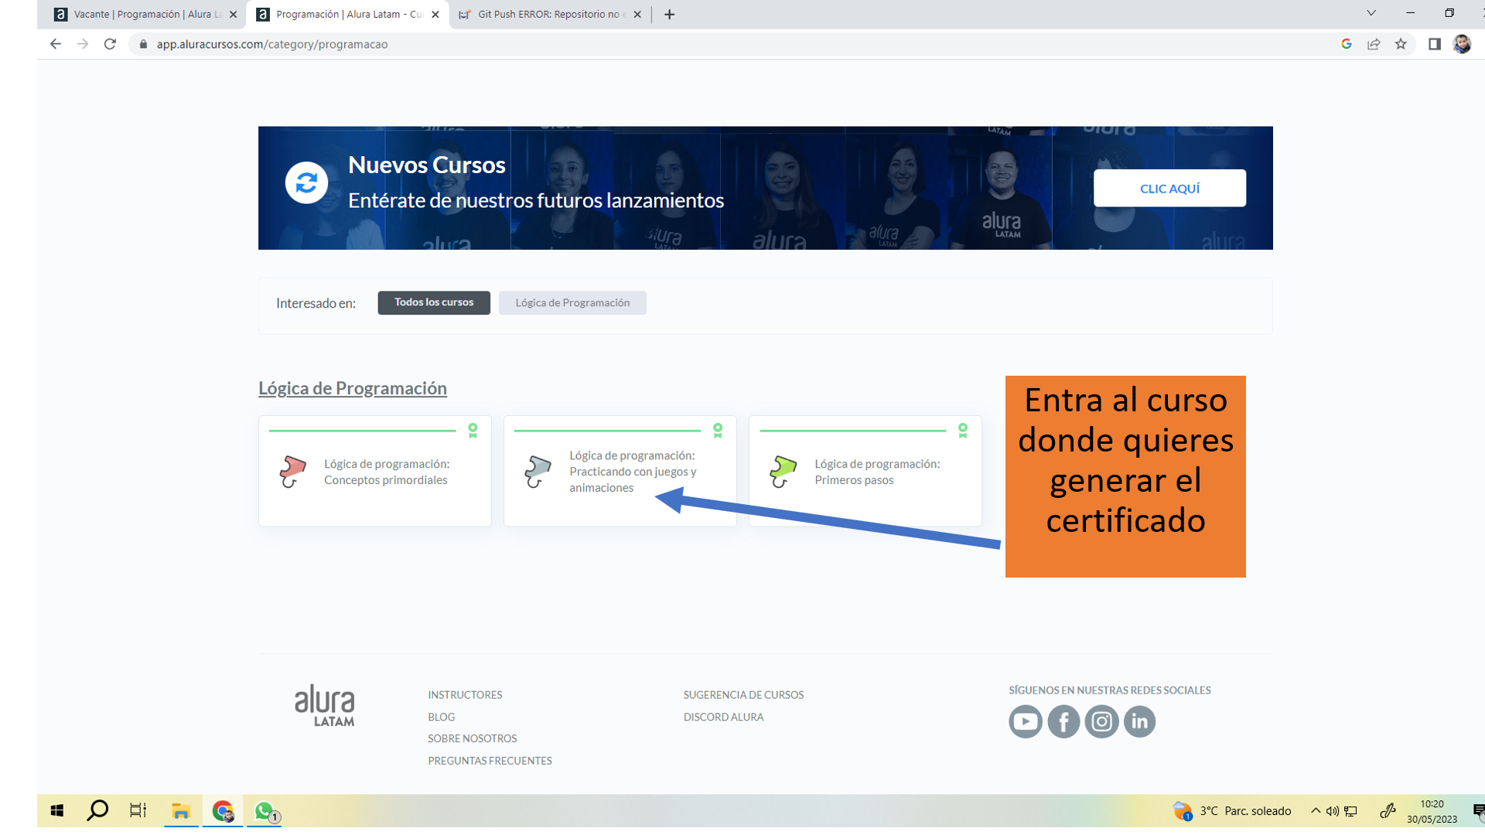Open Alura Instagram profile icon
Screen dimensions: 1485x835
coord(1101,721)
